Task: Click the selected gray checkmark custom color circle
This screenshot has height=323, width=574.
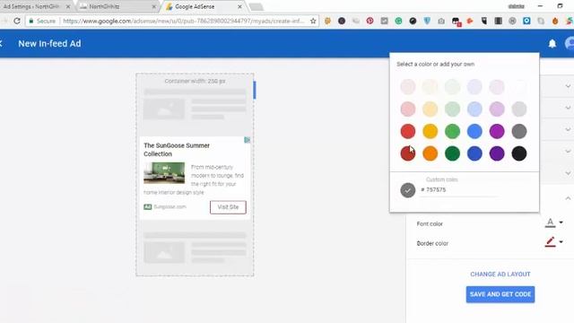Action: (408, 190)
